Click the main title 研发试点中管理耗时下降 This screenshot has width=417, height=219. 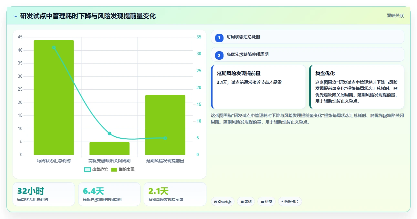[88, 16]
